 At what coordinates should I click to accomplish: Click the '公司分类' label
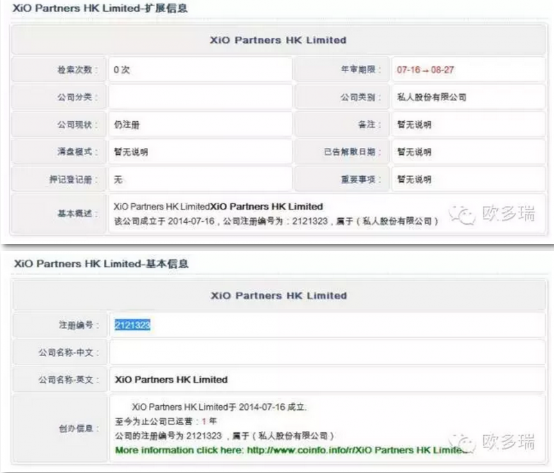tap(78, 97)
